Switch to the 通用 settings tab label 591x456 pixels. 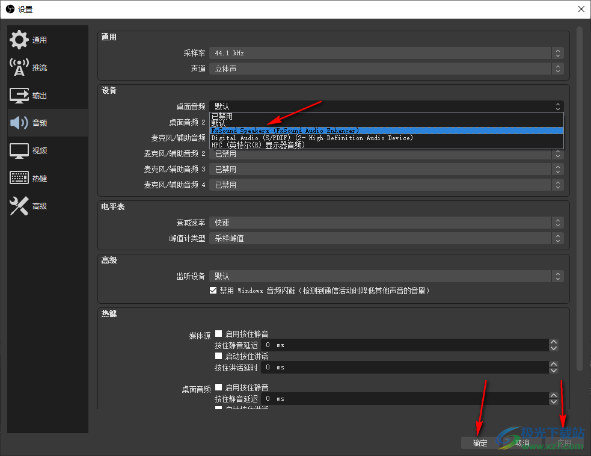[x=40, y=40]
